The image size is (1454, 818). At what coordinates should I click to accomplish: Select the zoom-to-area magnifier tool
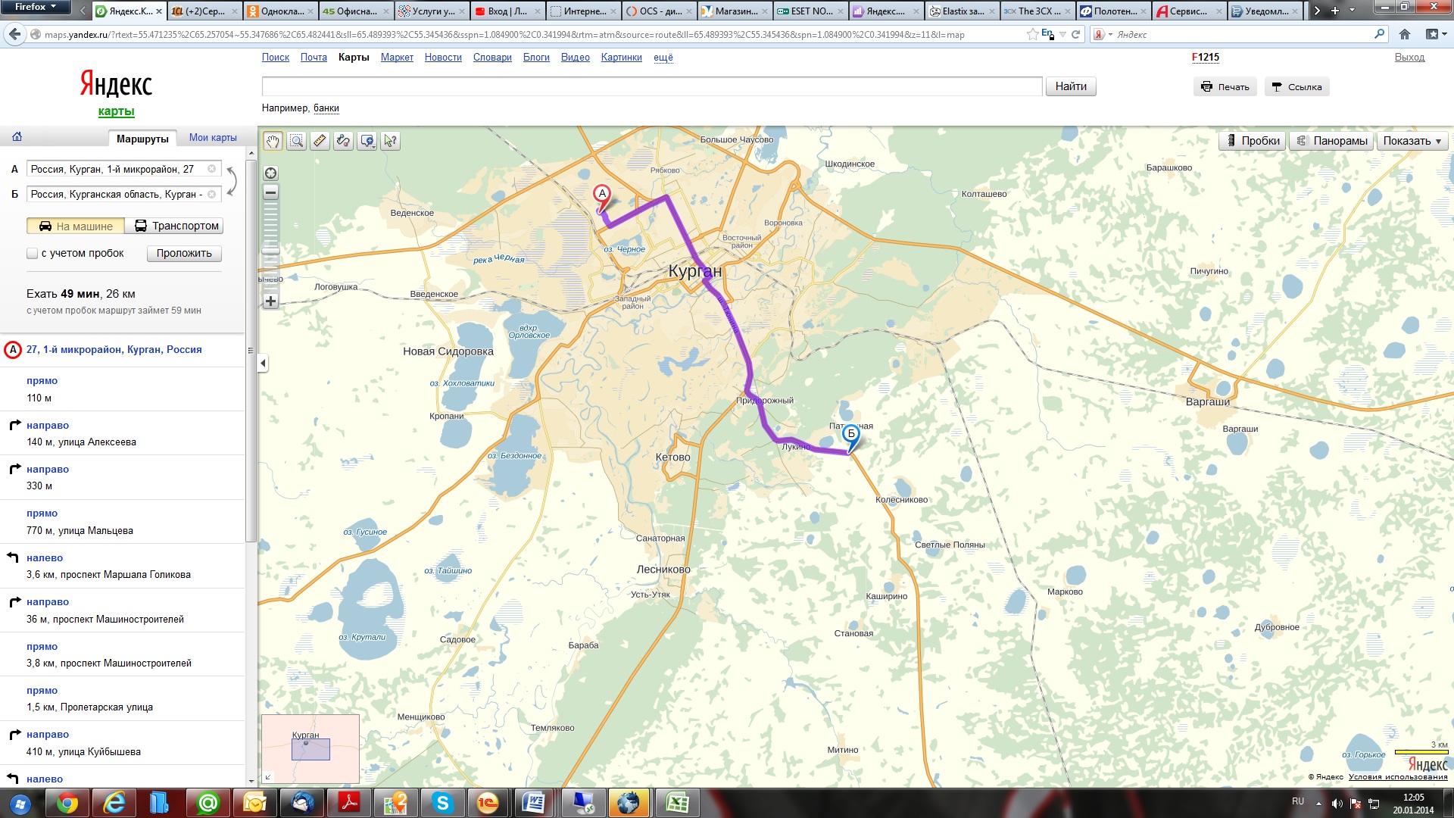click(296, 141)
